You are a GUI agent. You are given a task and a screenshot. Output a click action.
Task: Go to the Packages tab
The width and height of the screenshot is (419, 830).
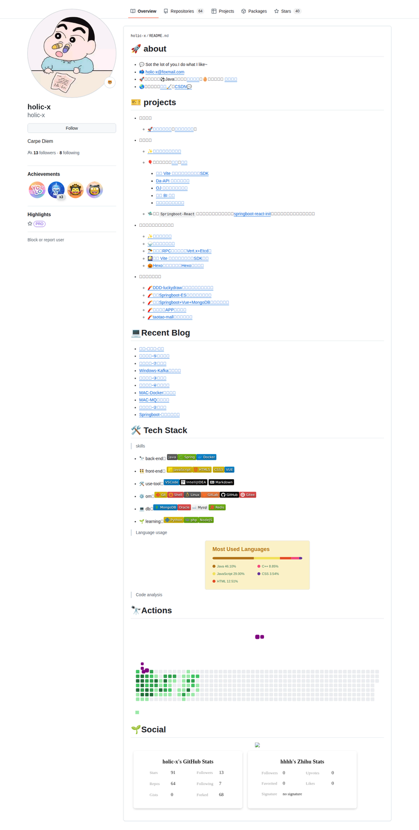coord(254,11)
